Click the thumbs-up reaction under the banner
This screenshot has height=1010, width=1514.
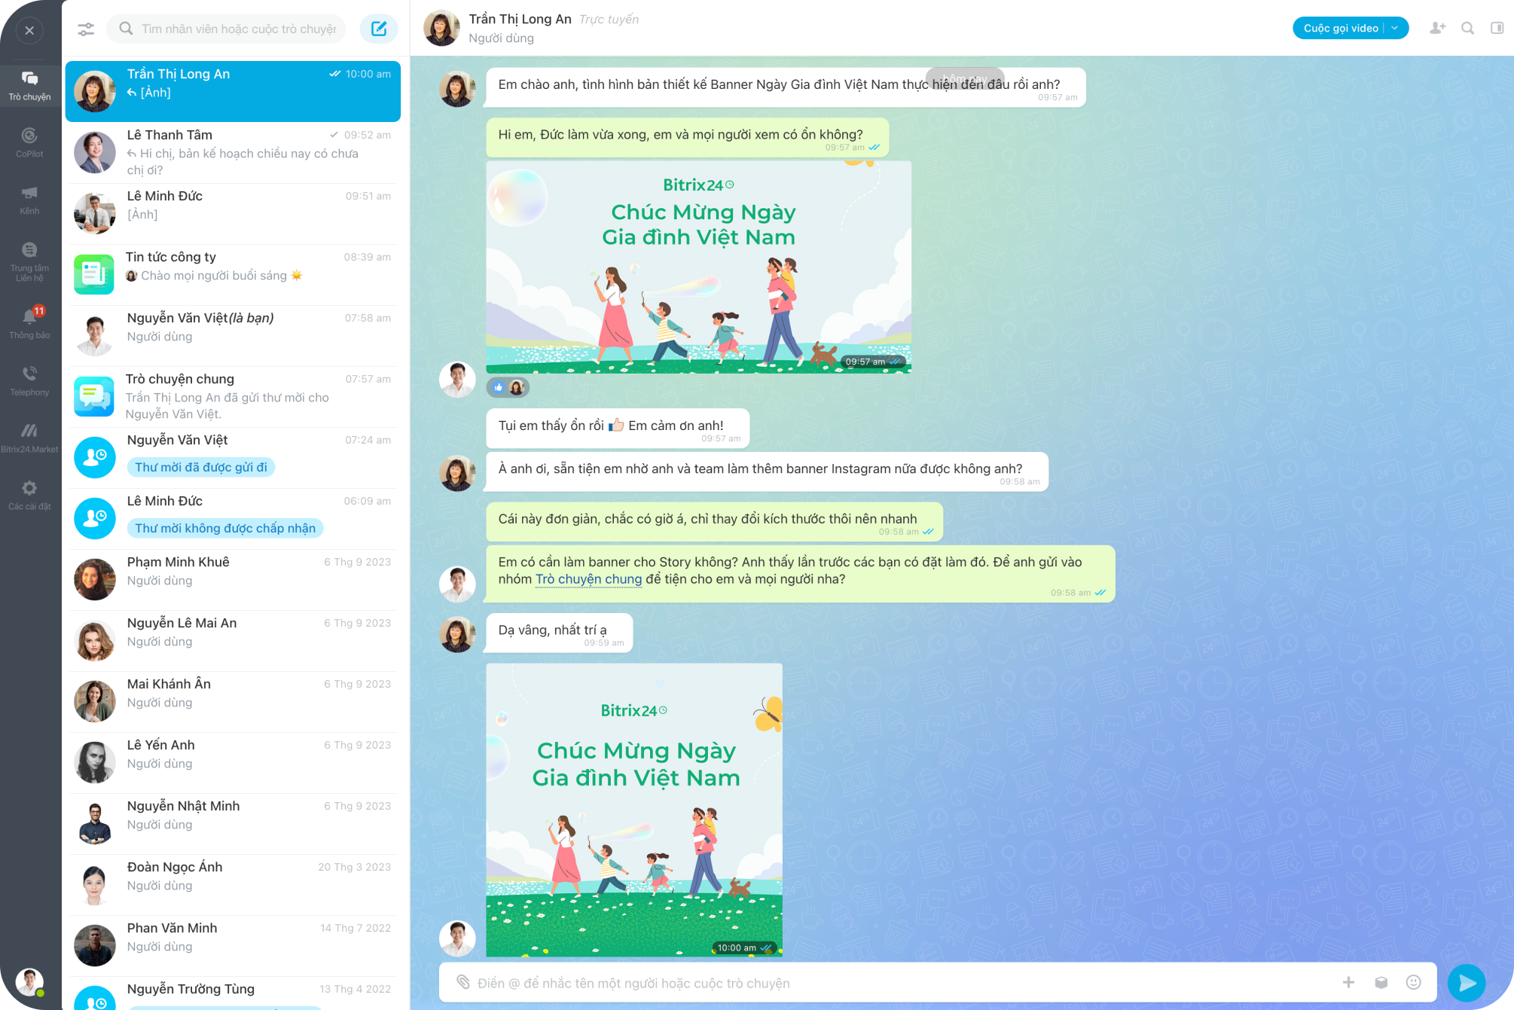499,387
